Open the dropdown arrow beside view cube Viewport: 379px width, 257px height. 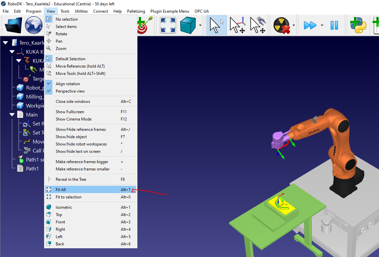click(x=200, y=25)
